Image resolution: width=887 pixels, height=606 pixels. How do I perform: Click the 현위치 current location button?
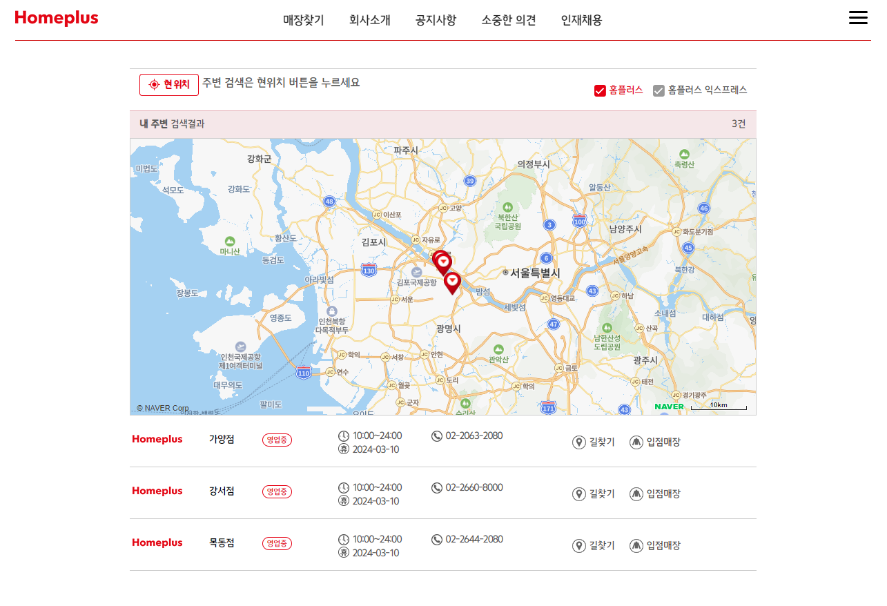(x=169, y=85)
